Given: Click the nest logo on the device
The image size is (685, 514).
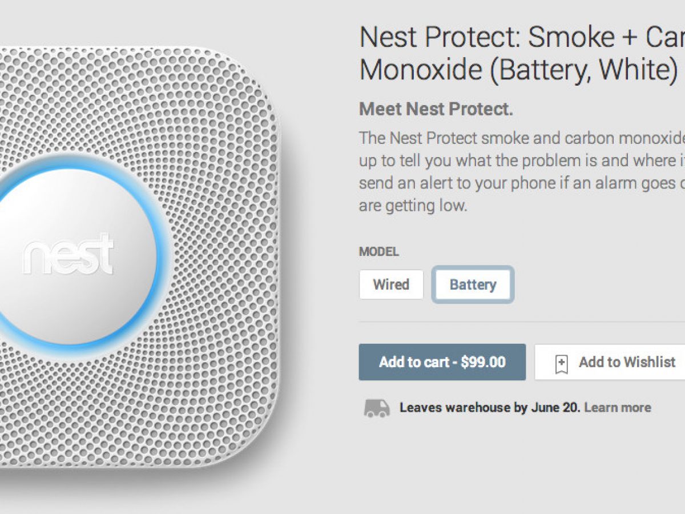Looking at the screenshot, I should 67,255.
